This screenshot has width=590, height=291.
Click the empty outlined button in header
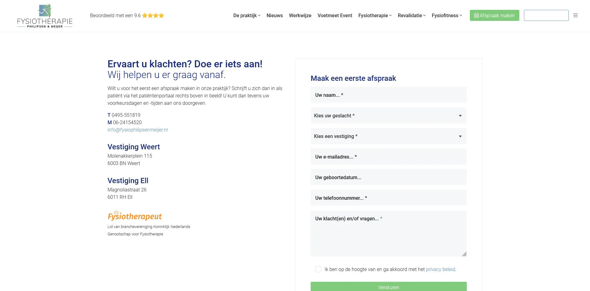[546, 15]
